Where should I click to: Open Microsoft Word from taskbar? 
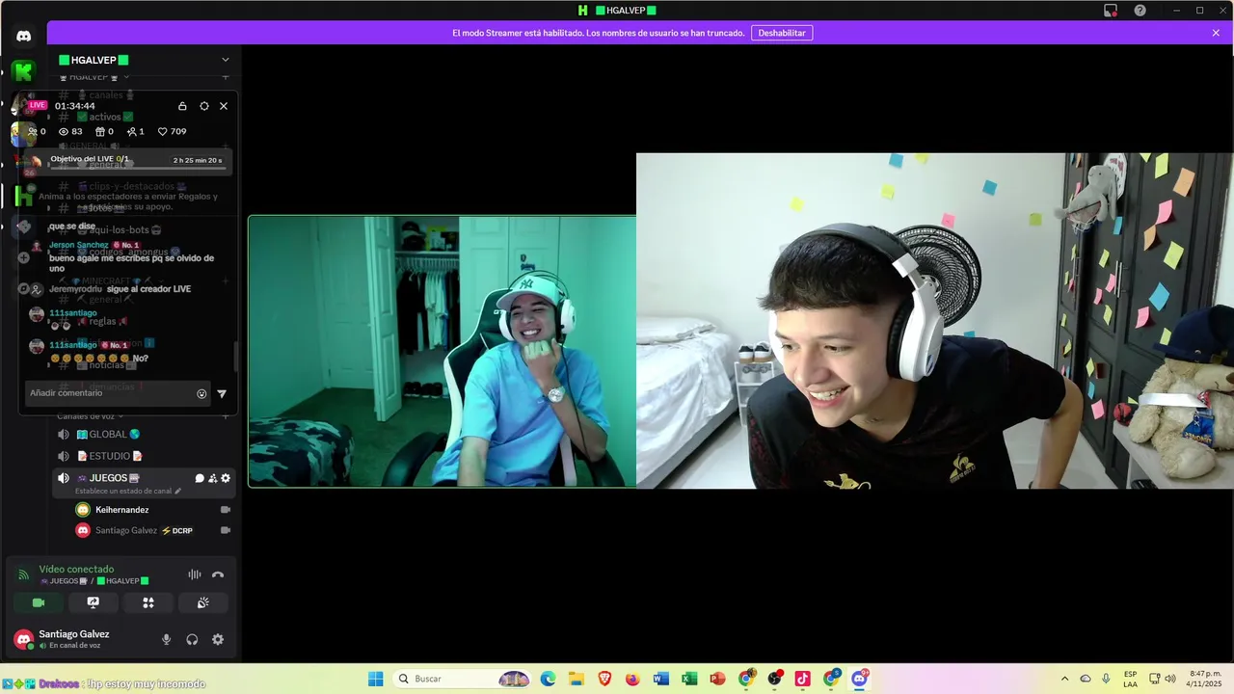pos(660,679)
